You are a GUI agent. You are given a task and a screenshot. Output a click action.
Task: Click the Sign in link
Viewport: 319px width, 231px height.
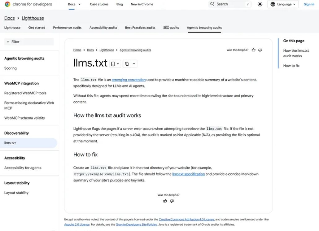[x=309, y=4]
